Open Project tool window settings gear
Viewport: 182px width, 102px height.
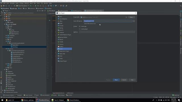click(42, 11)
